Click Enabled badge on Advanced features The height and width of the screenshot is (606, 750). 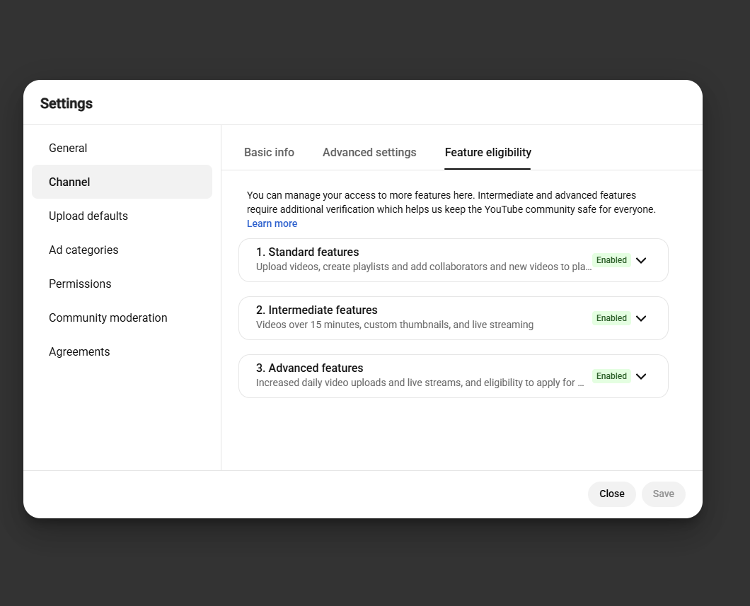pos(611,376)
